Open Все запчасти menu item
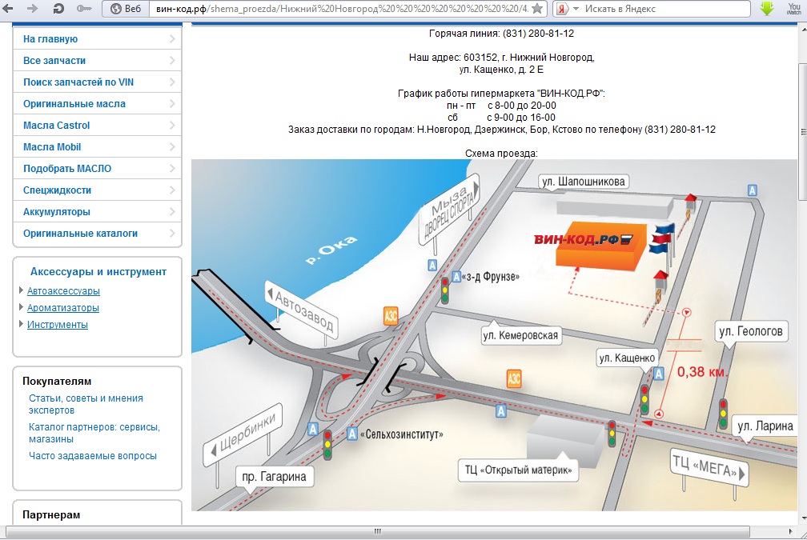 tap(98, 61)
